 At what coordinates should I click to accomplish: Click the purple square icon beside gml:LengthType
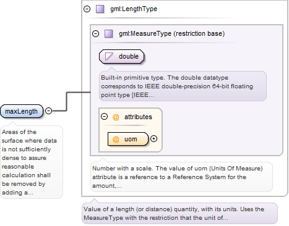click(100, 9)
